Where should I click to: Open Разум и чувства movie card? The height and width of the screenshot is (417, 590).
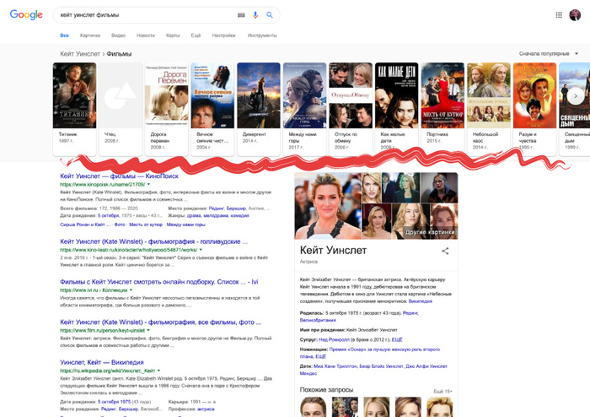click(534, 109)
